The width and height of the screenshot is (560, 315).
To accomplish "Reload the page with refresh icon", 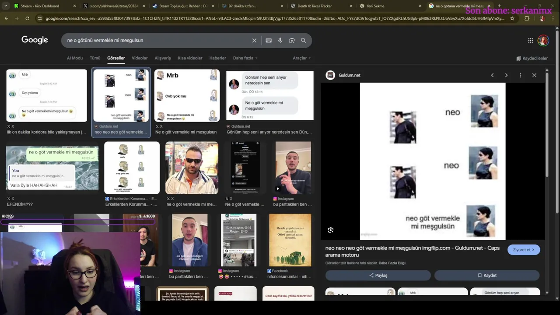I will click(x=27, y=18).
